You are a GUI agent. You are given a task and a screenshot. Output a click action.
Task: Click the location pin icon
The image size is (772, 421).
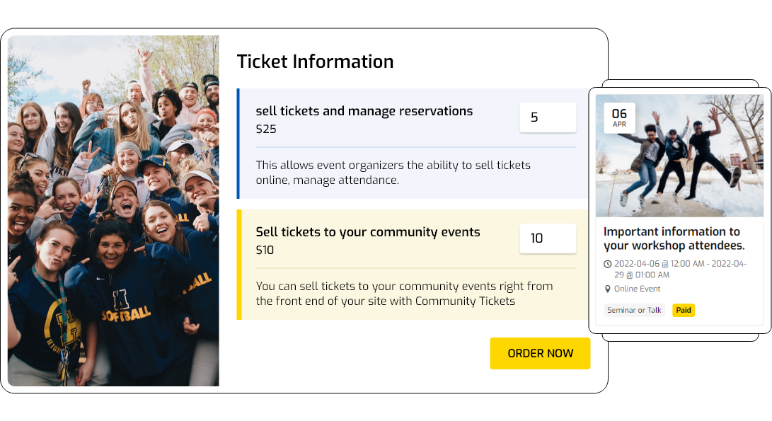tap(608, 289)
